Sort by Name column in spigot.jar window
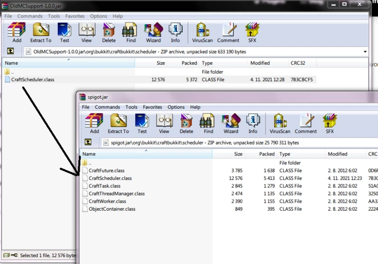This screenshot has height=264, width=378. [146, 154]
